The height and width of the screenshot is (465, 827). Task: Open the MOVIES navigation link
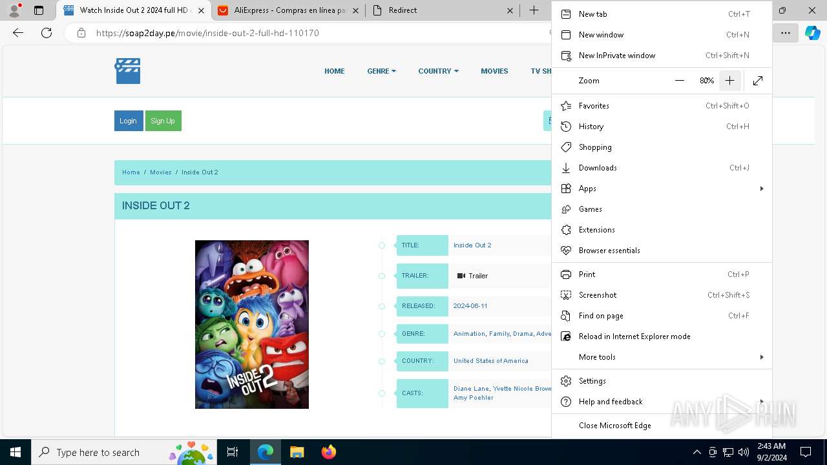pyautogui.click(x=494, y=71)
